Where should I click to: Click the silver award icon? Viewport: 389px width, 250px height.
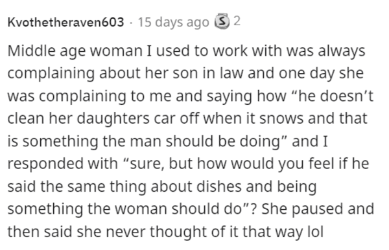point(222,21)
